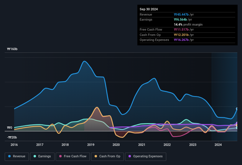Image resolution: width=242 pixels, height=165 pixels.
Task: Toggle the Free Cash Flow legend button
Action: 73,156
